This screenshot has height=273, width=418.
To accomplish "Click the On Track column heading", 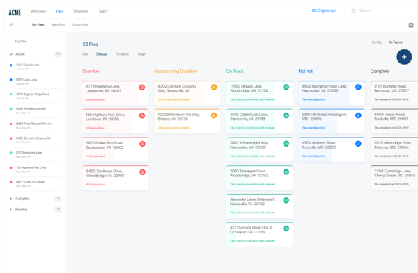I will point(235,72).
